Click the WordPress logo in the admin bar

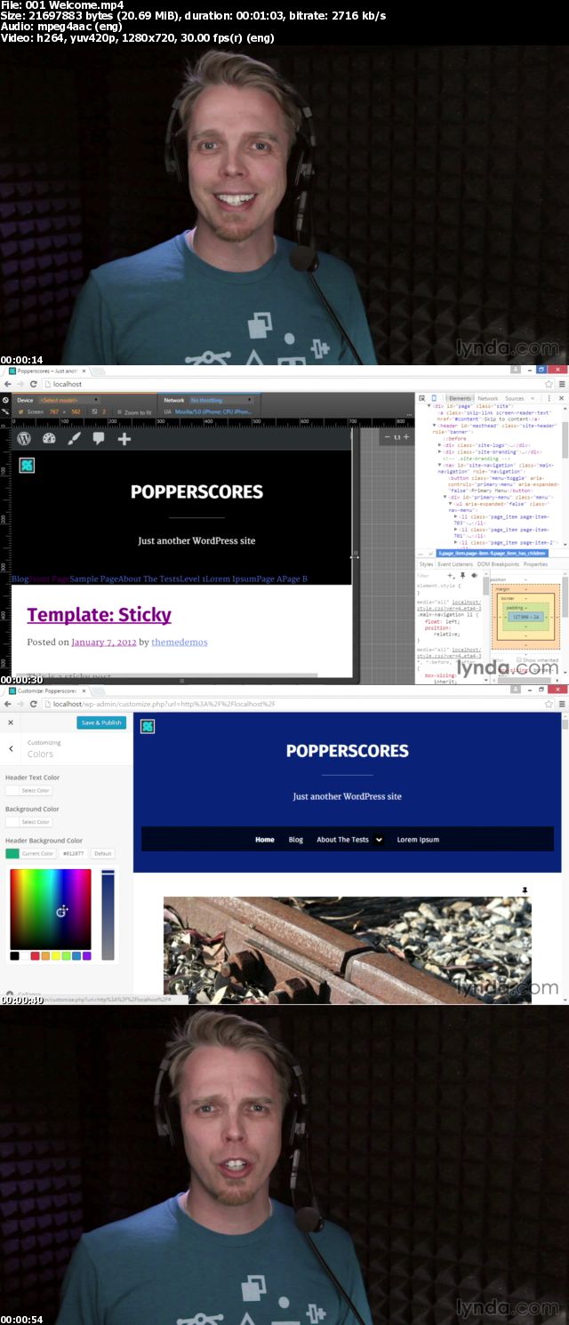24,438
